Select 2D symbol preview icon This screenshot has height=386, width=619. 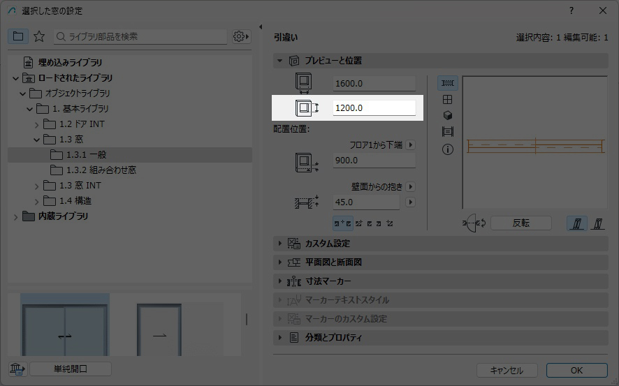click(x=448, y=83)
